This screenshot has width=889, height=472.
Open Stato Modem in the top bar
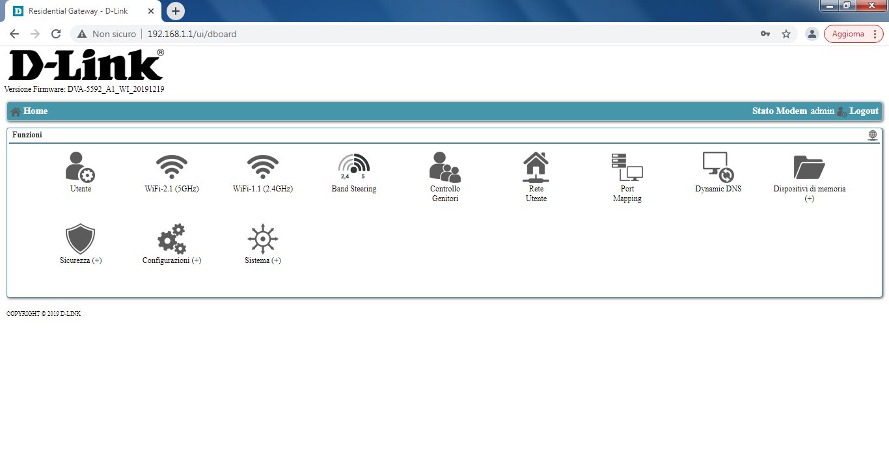pyautogui.click(x=779, y=111)
